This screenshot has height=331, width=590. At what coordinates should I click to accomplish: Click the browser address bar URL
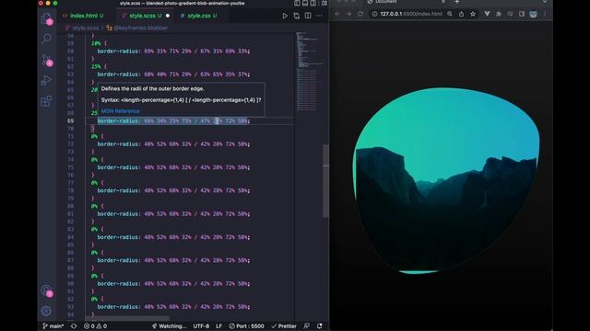(x=411, y=14)
